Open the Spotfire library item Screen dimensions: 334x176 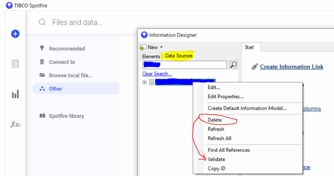66,116
